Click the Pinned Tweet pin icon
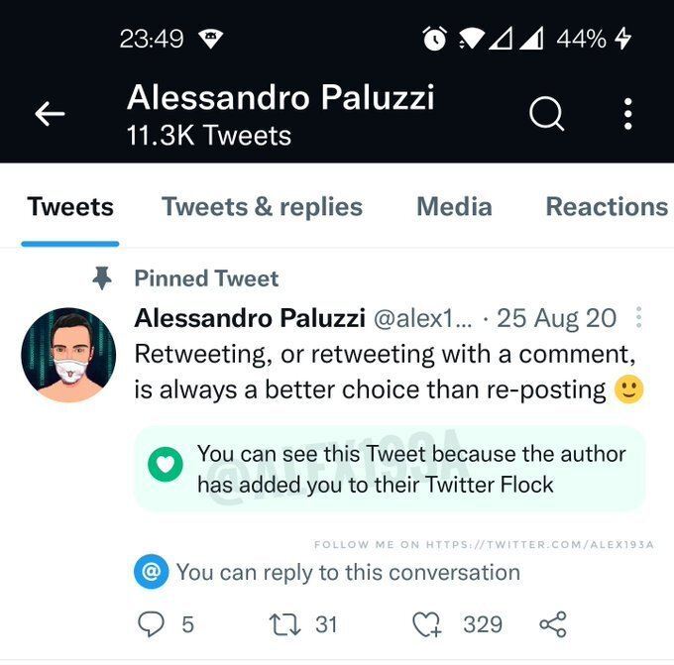Viewport: 674px width, 665px height. (x=102, y=279)
